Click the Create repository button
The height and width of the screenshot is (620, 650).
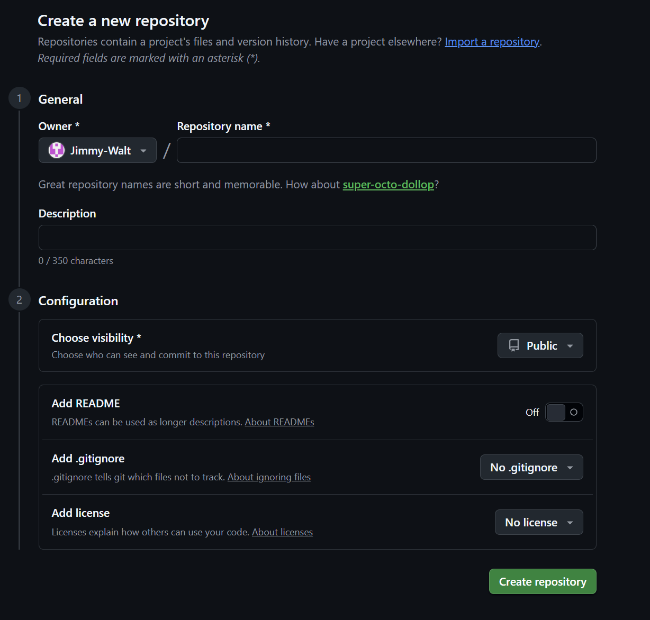click(543, 581)
